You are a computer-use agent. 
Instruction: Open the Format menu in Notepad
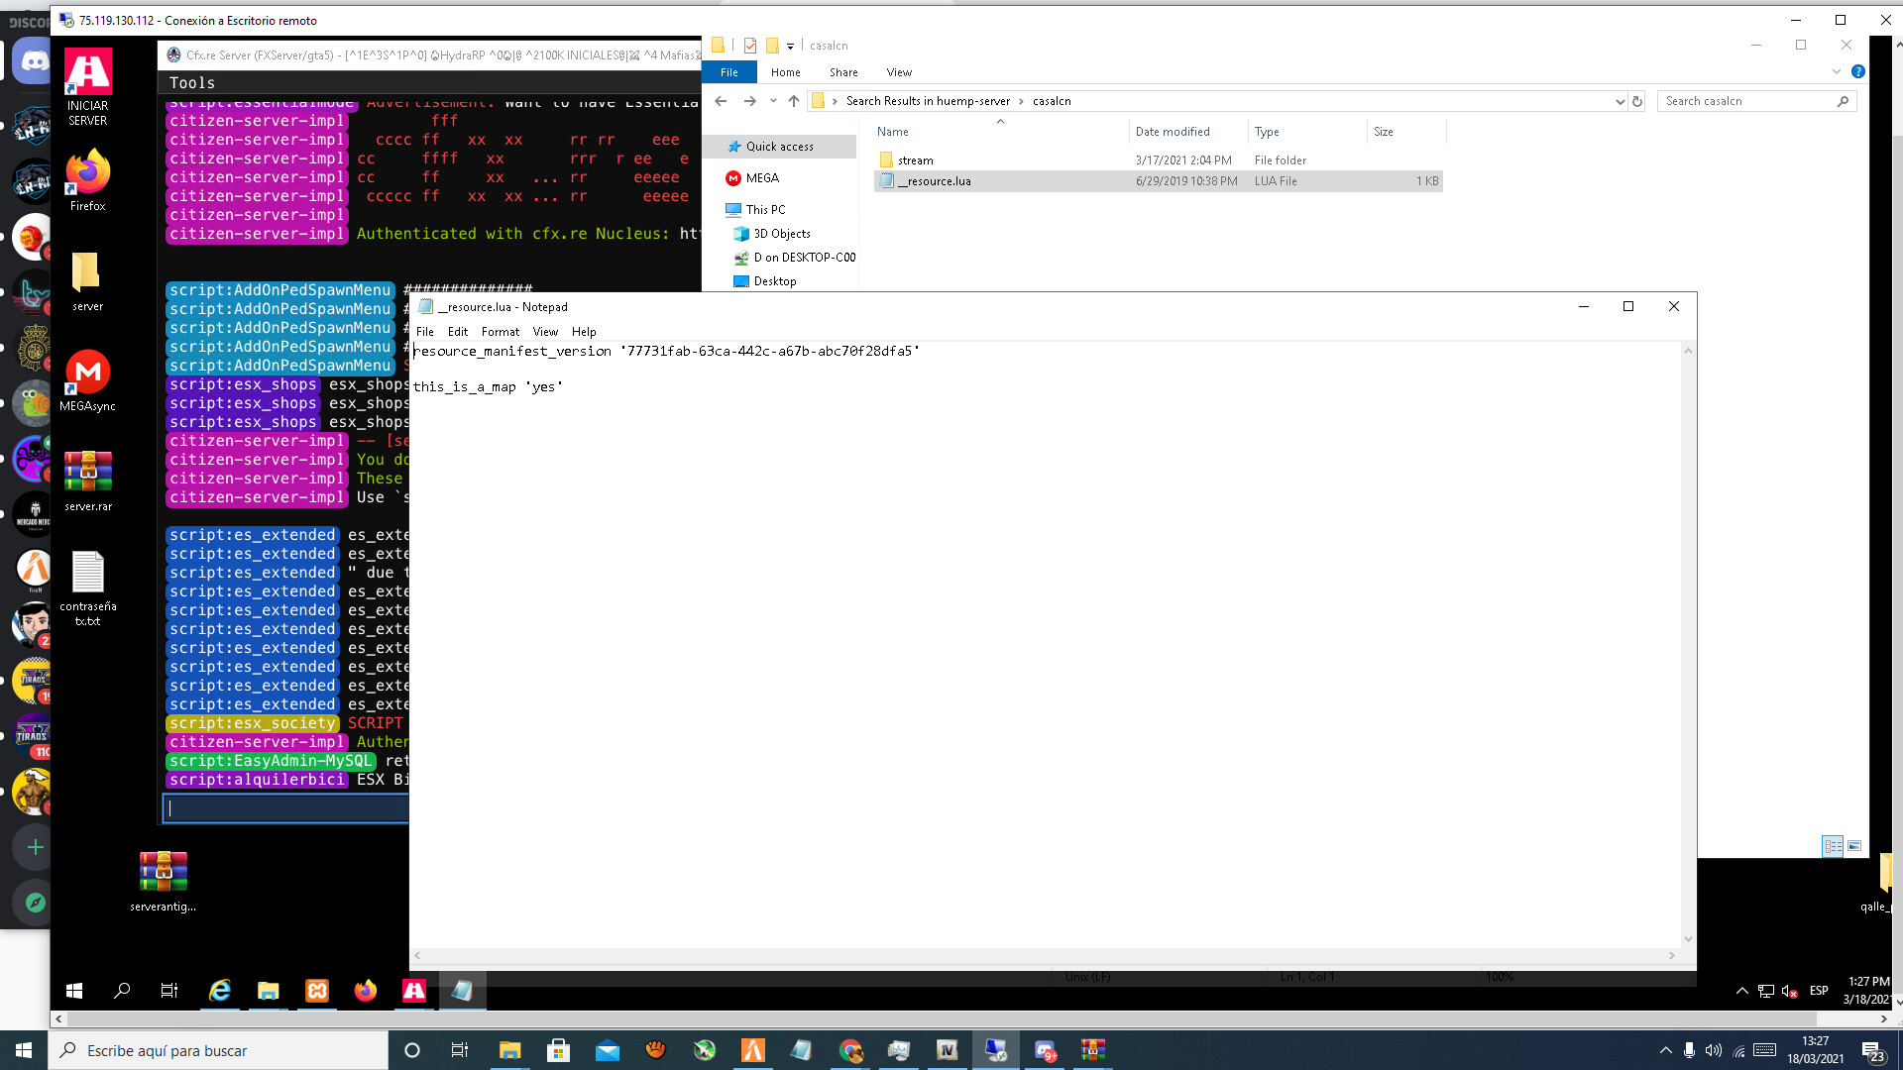500,331
